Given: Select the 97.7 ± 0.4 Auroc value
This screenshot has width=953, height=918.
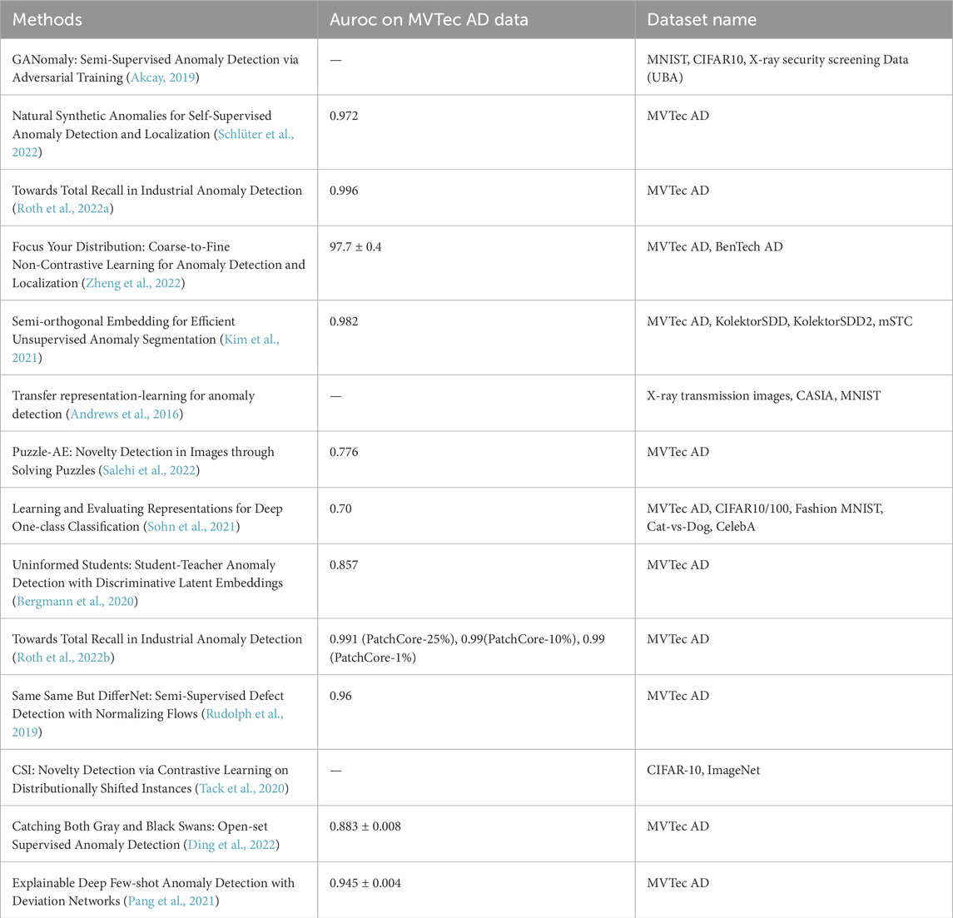Looking at the screenshot, I should click(x=355, y=247).
